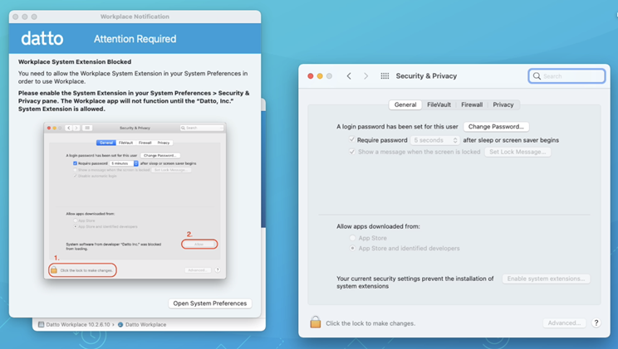Click the lock icon to make changes
Image resolution: width=618 pixels, height=349 pixels.
316,322
